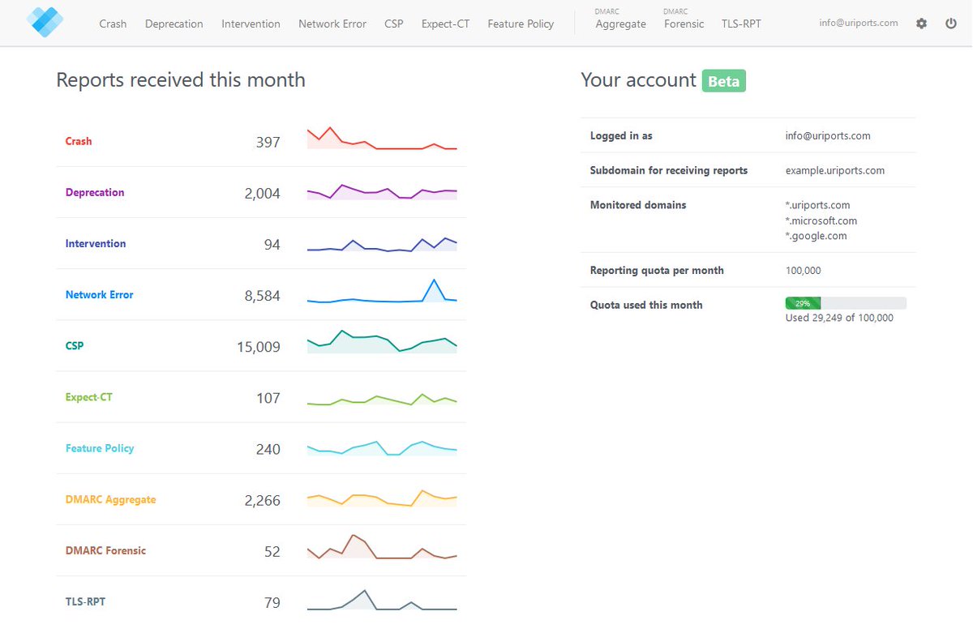
Task: Open the Feature Policy link in the reports list
Action: click(100, 448)
